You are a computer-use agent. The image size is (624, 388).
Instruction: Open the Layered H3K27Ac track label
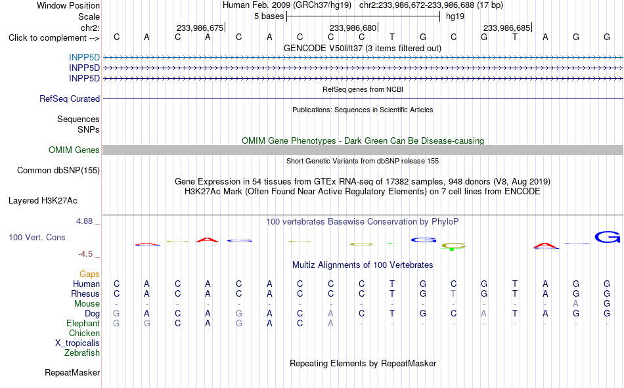click(43, 201)
